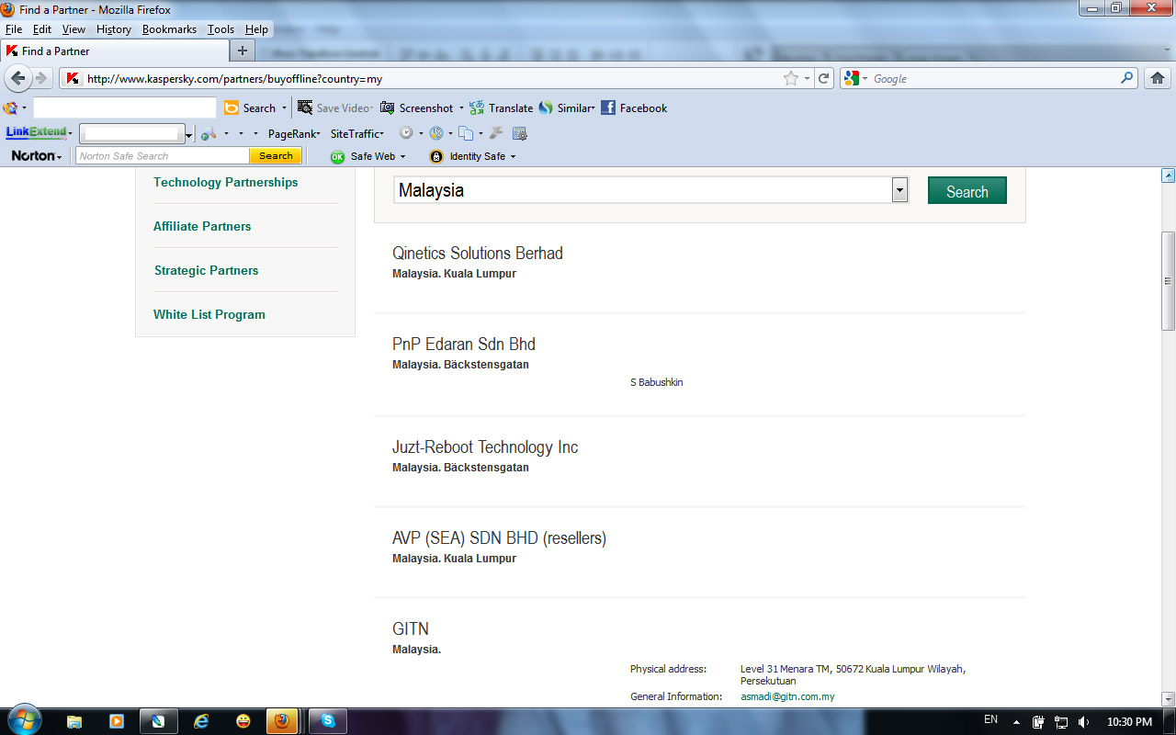Open Technology Partnerships link
The width and height of the screenshot is (1176, 735).
(226, 182)
